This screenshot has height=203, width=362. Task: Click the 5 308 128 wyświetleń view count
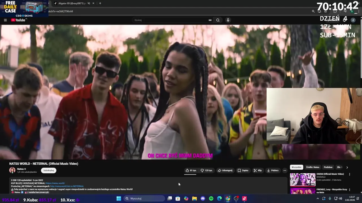click(21, 180)
